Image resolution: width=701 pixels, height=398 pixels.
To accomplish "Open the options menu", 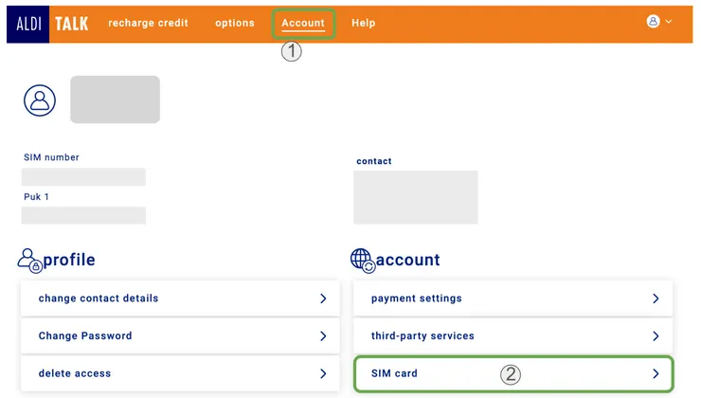I will 235,23.
